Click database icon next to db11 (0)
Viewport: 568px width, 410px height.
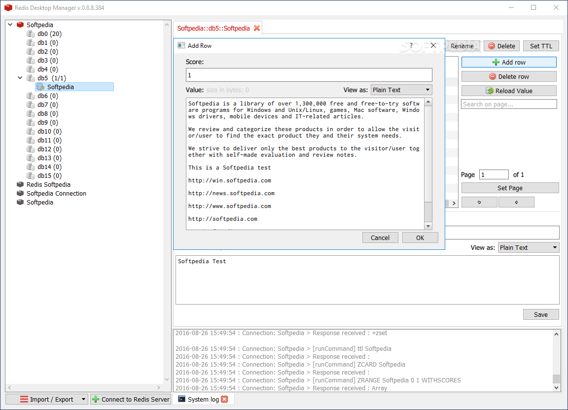(31, 140)
